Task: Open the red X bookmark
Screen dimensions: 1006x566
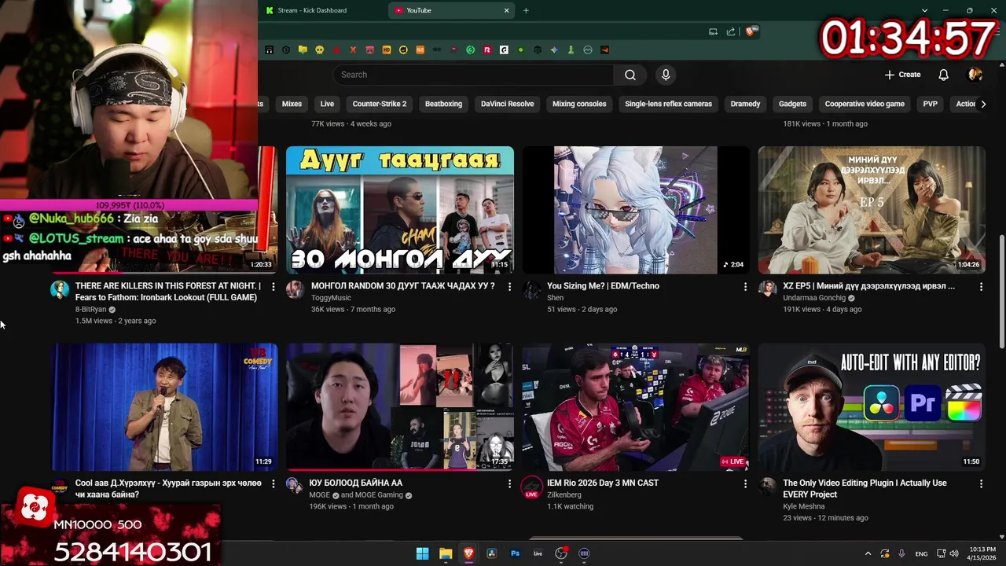Action: tap(353, 50)
